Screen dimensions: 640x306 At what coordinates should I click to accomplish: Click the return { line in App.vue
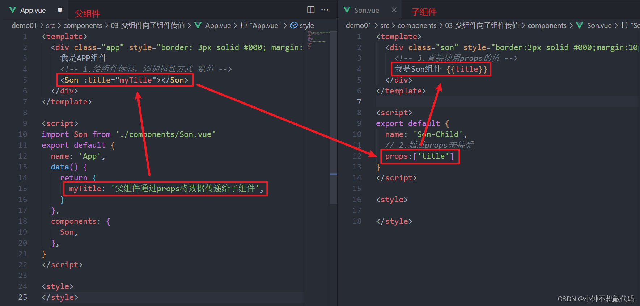[78, 177]
